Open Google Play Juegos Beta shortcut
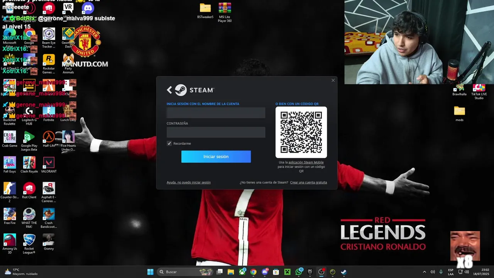This screenshot has height=278, width=494. (29, 141)
